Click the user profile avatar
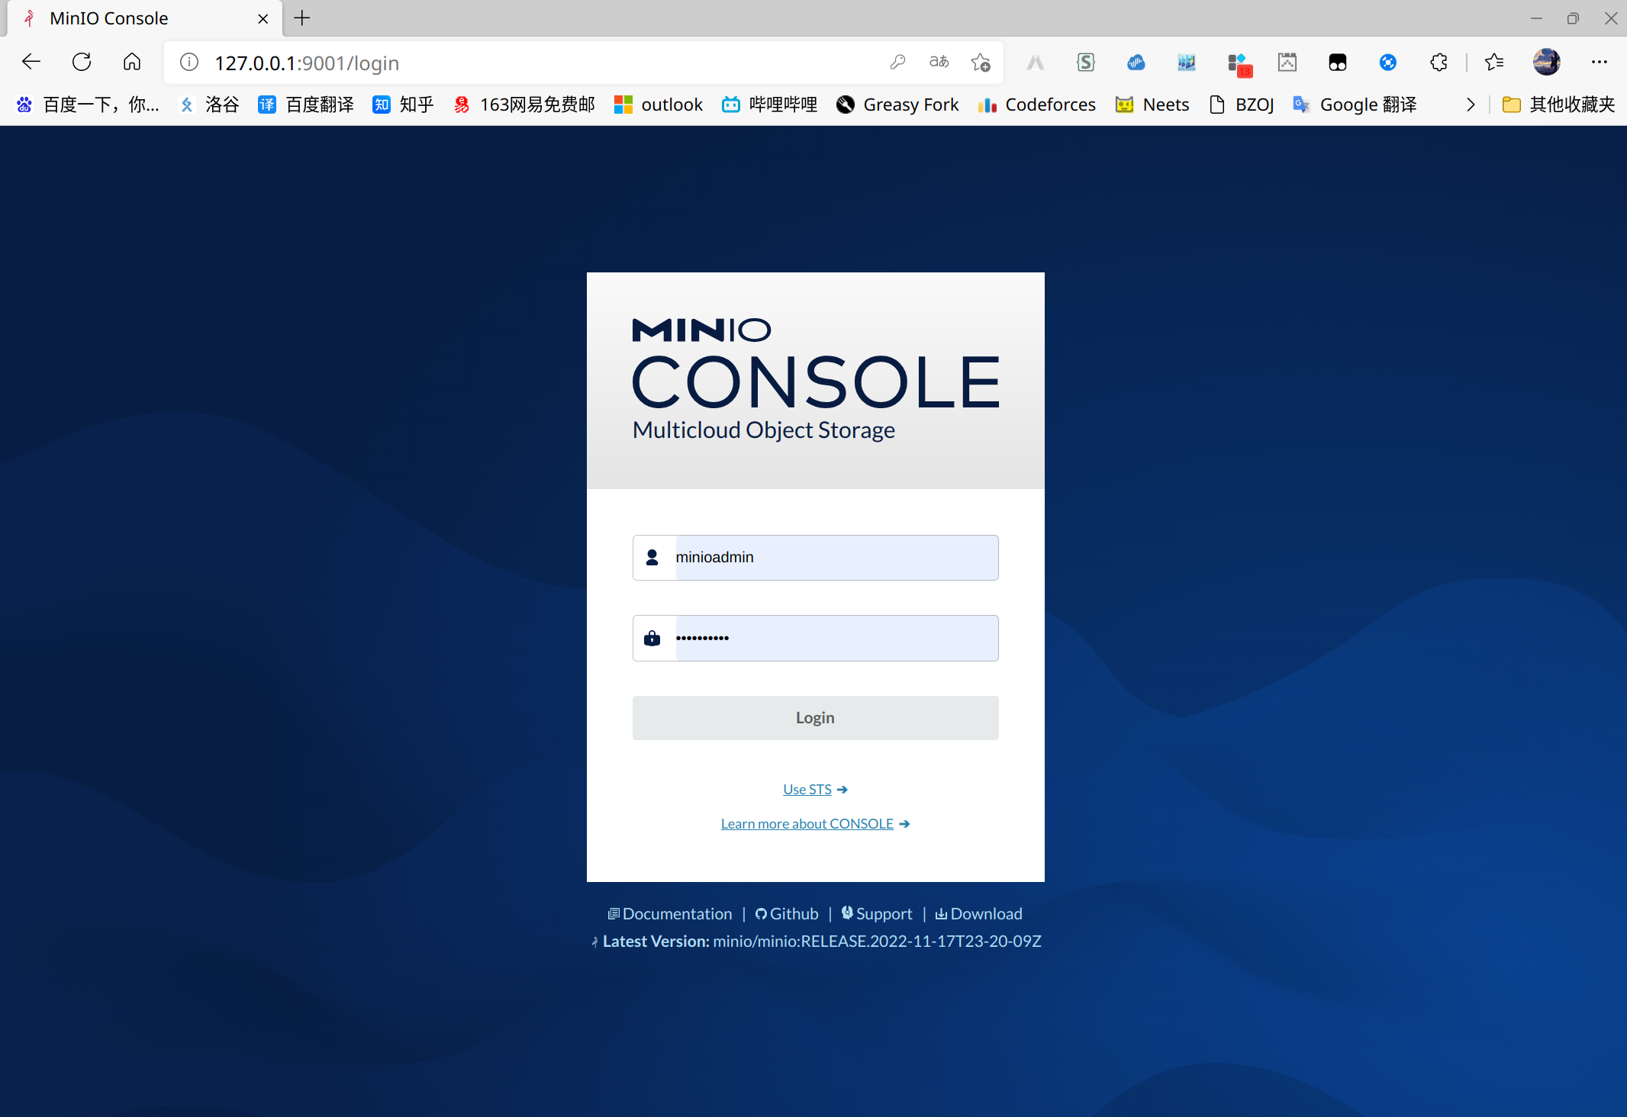 click(1547, 63)
